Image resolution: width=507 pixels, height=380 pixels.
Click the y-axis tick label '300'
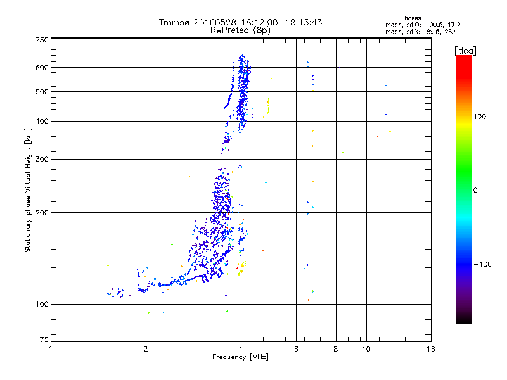[x=42, y=160]
